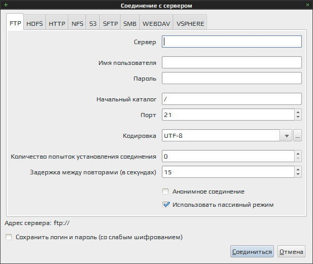Click into the Порт value field
Viewport: 313px width, 264px height.
tap(228, 115)
